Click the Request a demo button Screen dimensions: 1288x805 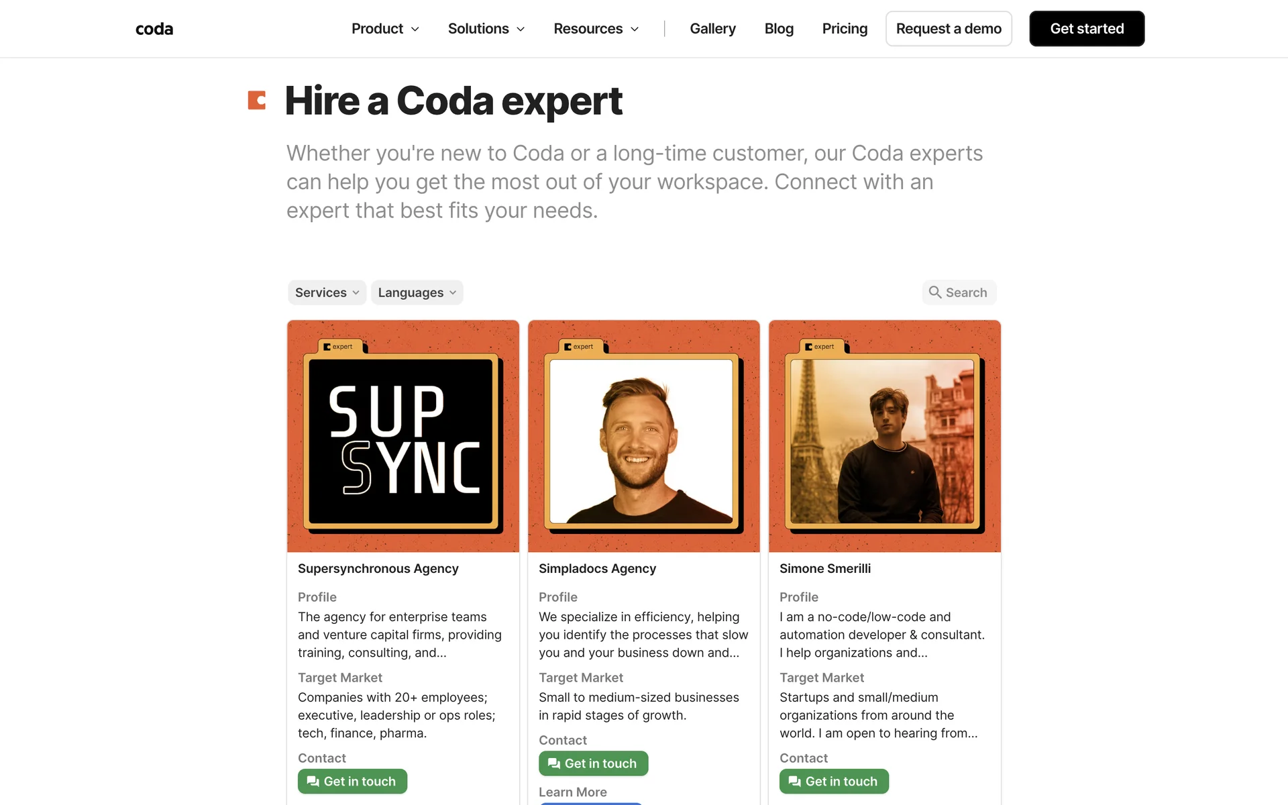[x=949, y=29]
